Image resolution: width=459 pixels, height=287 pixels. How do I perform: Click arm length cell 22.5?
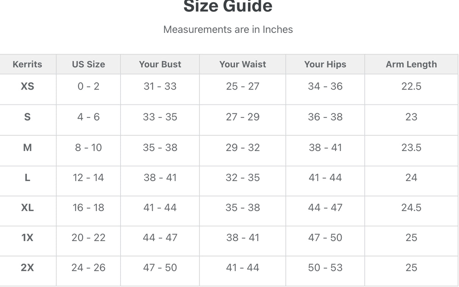411,86
